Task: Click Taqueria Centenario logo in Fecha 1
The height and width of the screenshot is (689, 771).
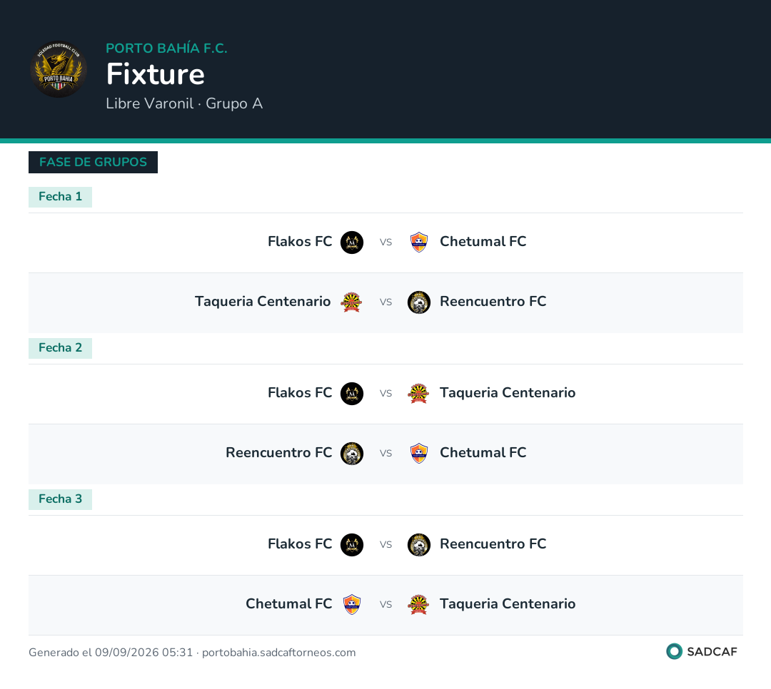Action: (x=351, y=302)
